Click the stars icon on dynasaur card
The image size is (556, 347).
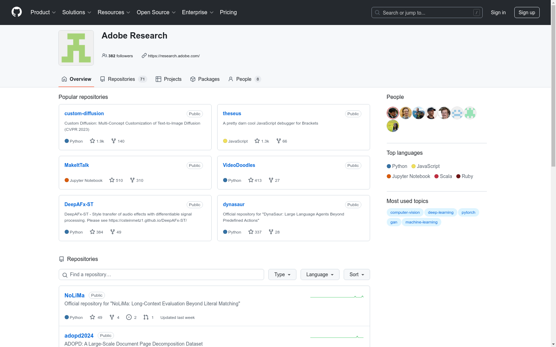click(x=251, y=232)
